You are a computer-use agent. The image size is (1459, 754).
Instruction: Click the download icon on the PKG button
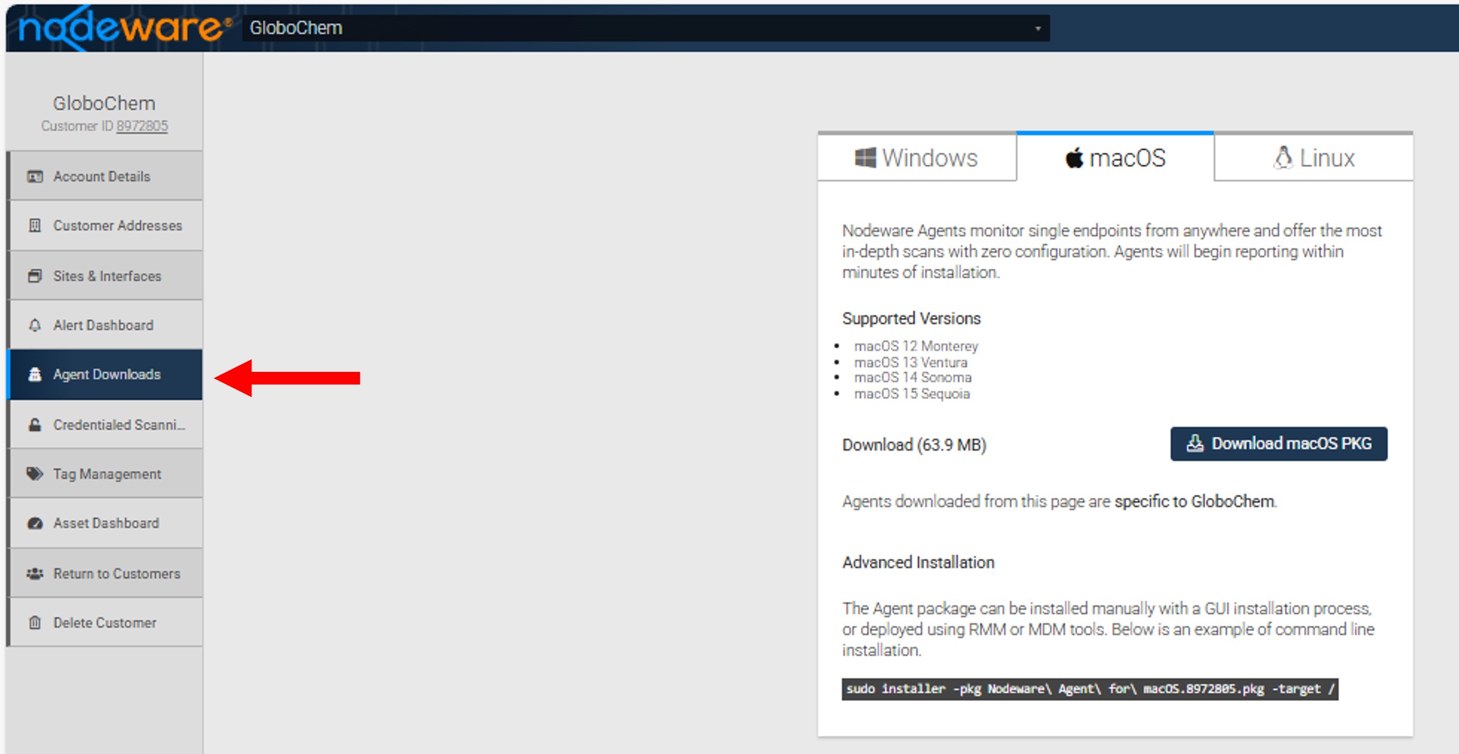[x=1196, y=444]
